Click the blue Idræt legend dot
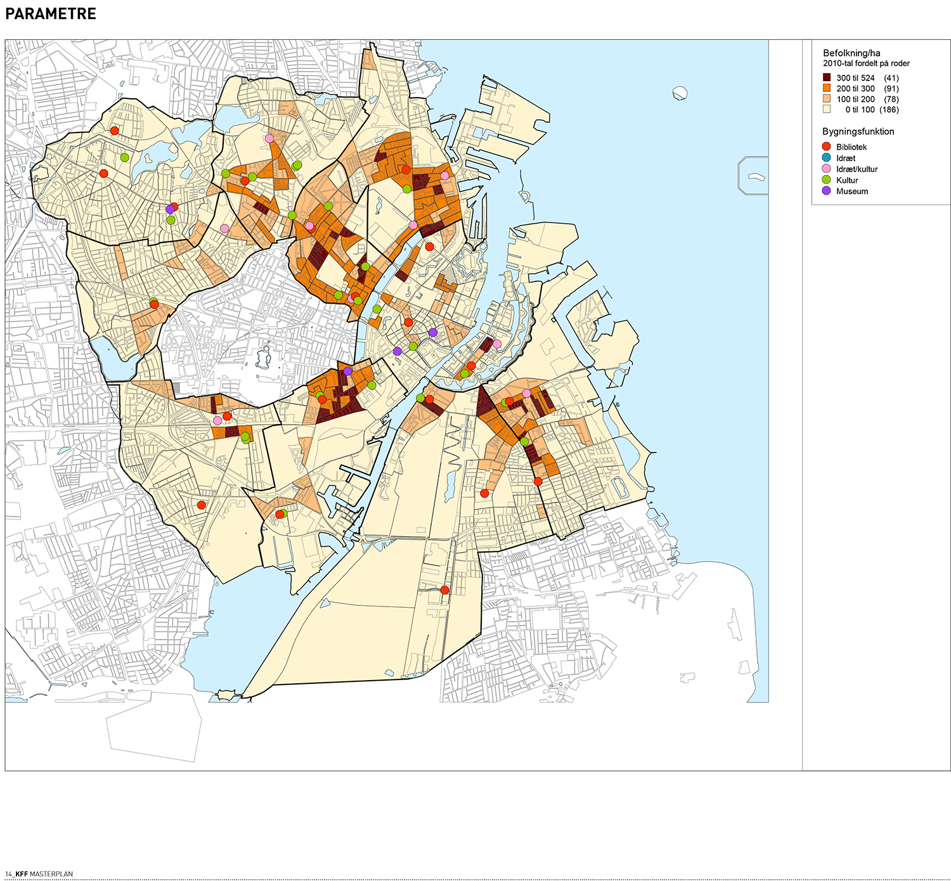This screenshot has width=951, height=881. tap(827, 157)
